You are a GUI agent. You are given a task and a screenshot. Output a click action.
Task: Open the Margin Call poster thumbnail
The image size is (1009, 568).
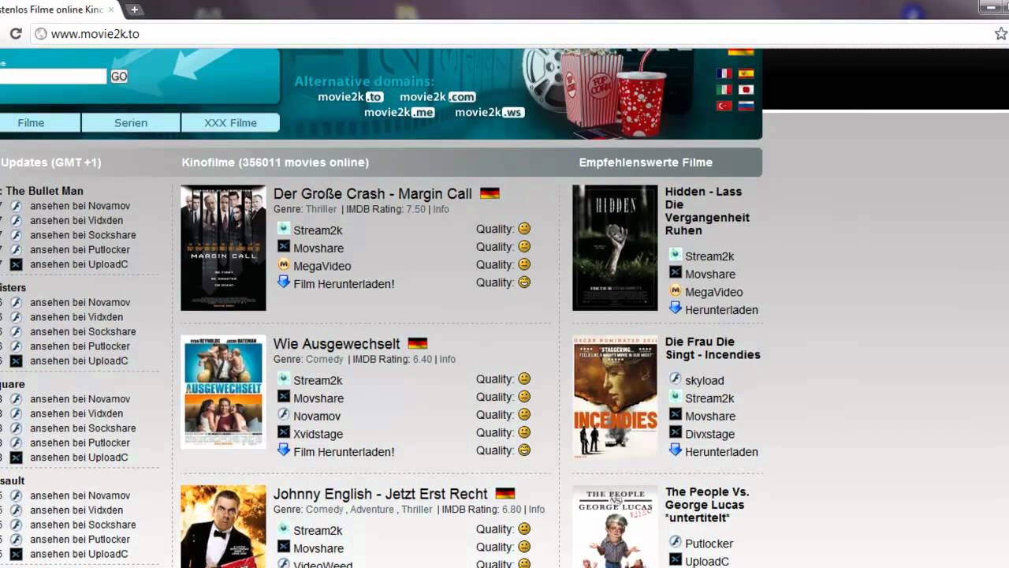click(223, 248)
